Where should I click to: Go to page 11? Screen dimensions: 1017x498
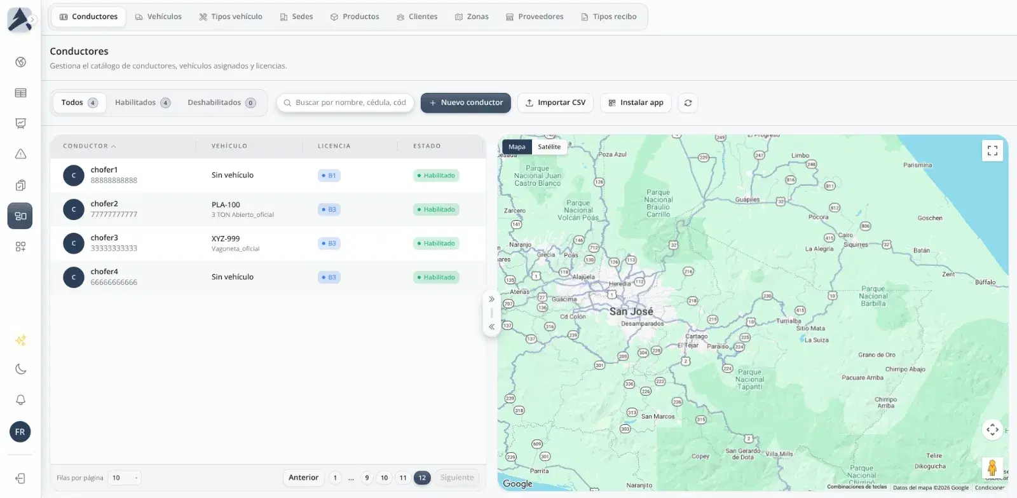tap(403, 478)
